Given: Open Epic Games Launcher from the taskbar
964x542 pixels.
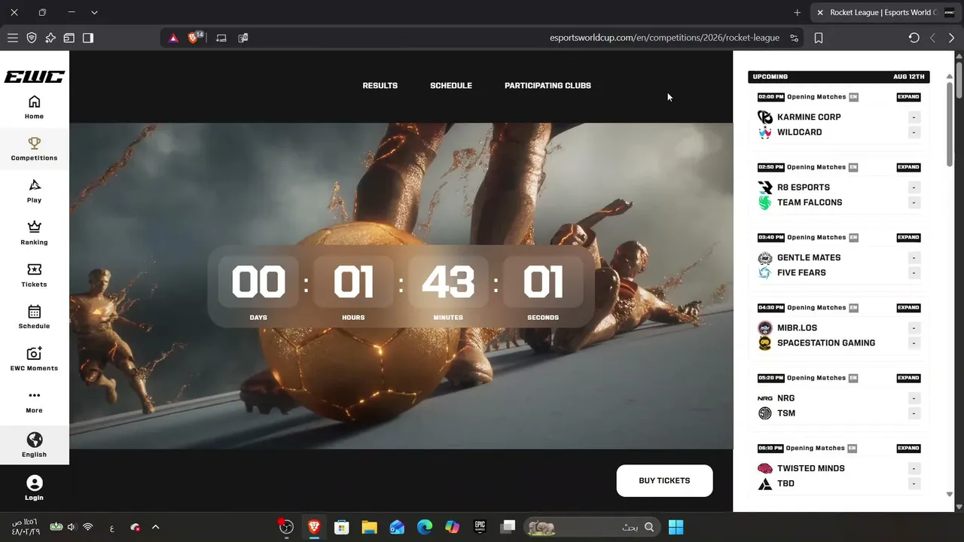Looking at the screenshot, I should click(x=480, y=527).
